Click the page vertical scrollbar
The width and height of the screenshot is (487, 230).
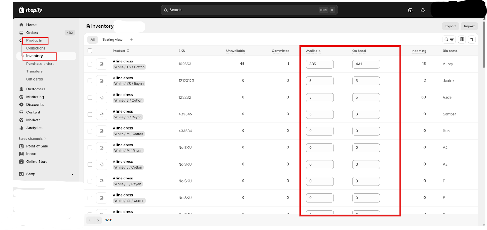[x=484, y=44]
